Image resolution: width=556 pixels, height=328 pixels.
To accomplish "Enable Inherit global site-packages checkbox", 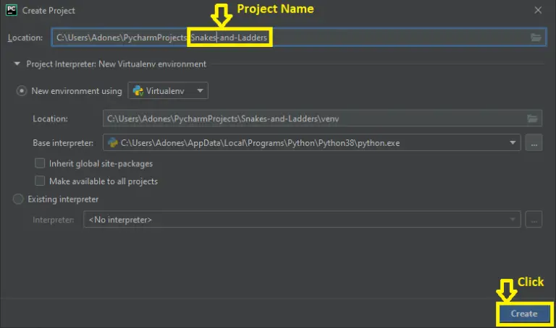I will tap(41, 163).
